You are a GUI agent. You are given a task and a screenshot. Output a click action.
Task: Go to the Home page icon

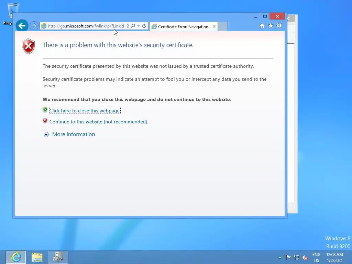(262, 25)
